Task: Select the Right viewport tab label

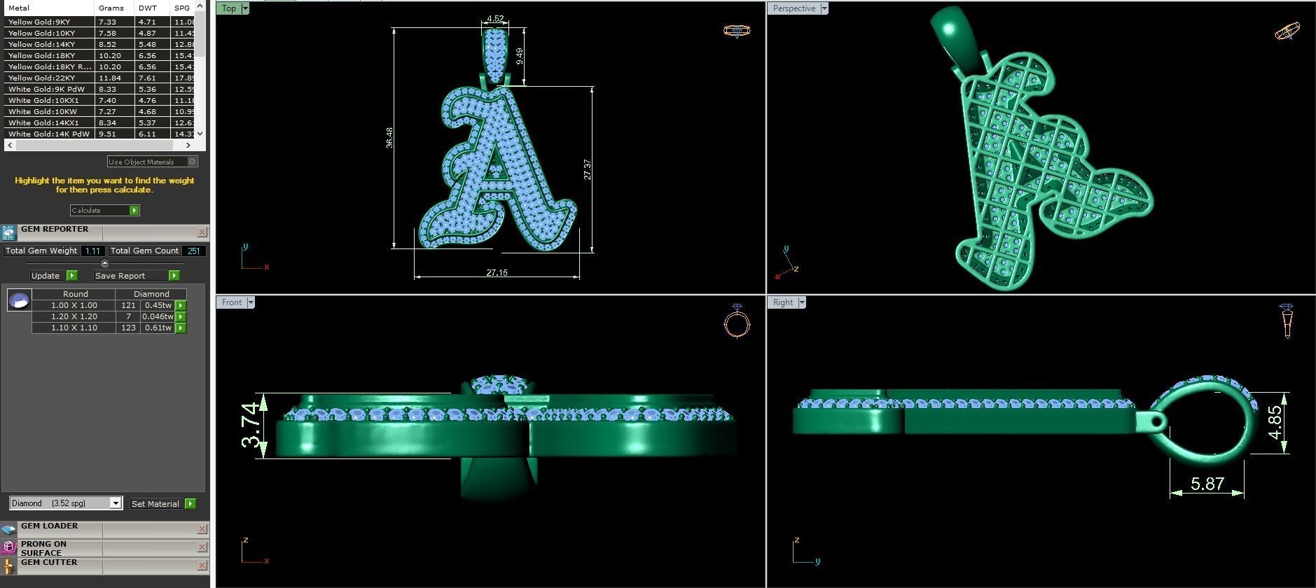Action: point(783,302)
